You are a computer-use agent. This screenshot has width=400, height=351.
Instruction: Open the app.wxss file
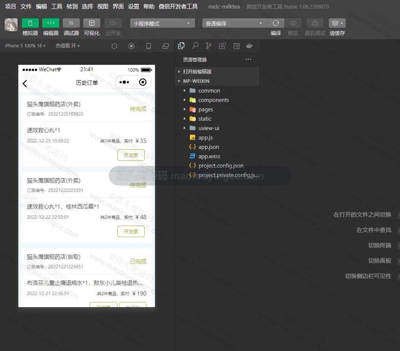pos(217,156)
